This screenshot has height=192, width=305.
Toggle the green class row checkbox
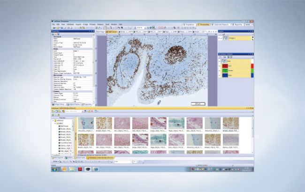click(220, 70)
